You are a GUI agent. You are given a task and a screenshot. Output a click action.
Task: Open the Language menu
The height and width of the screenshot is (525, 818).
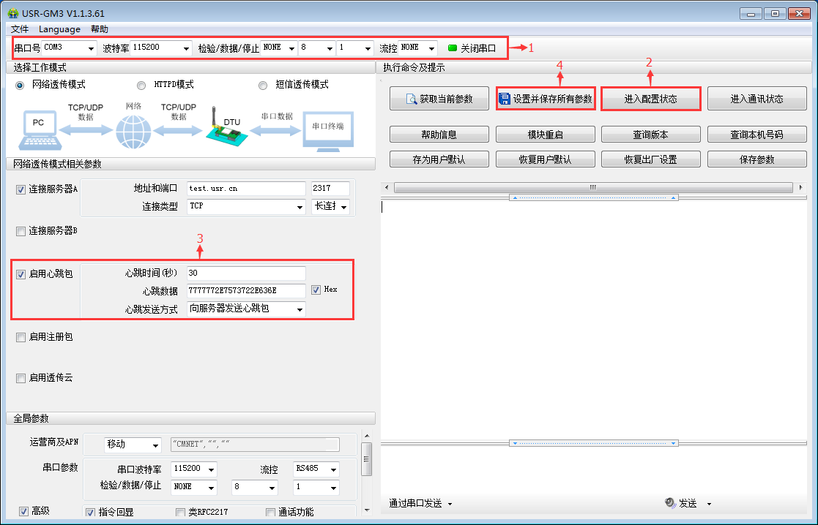[59, 29]
